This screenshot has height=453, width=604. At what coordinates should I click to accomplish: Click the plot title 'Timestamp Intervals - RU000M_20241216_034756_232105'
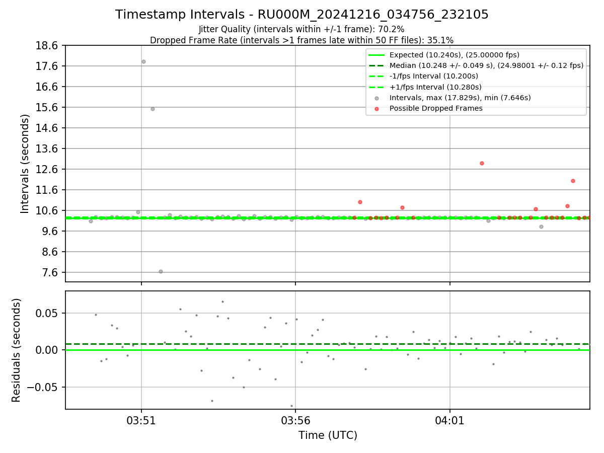pyautogui.click(x=302, y=15)
